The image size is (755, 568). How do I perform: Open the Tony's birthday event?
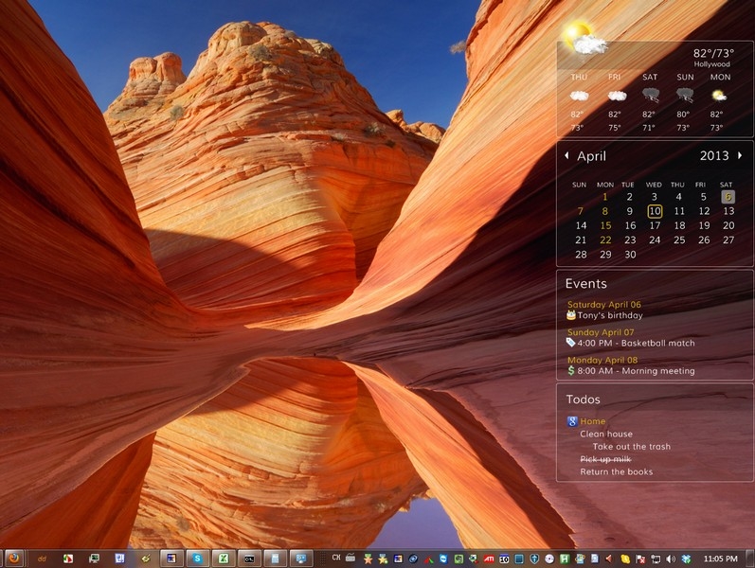tap(610, 315)
